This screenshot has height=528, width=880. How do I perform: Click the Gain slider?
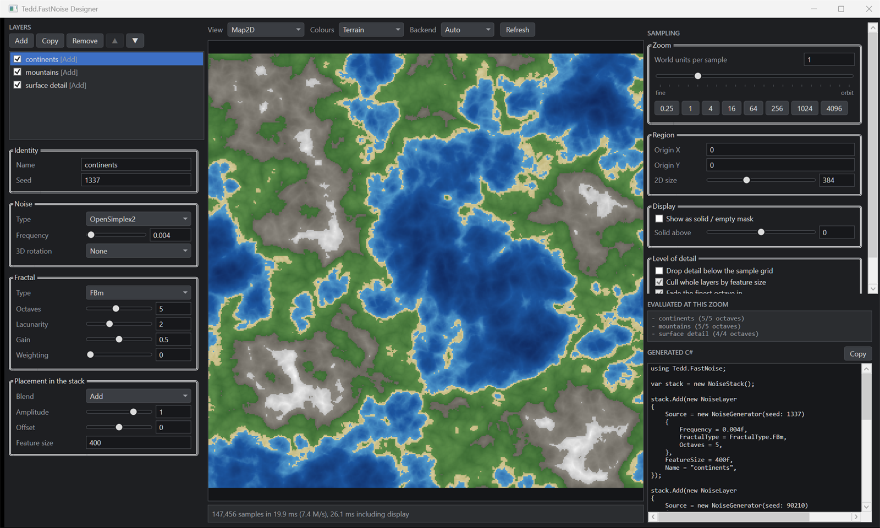coord(119,340)
